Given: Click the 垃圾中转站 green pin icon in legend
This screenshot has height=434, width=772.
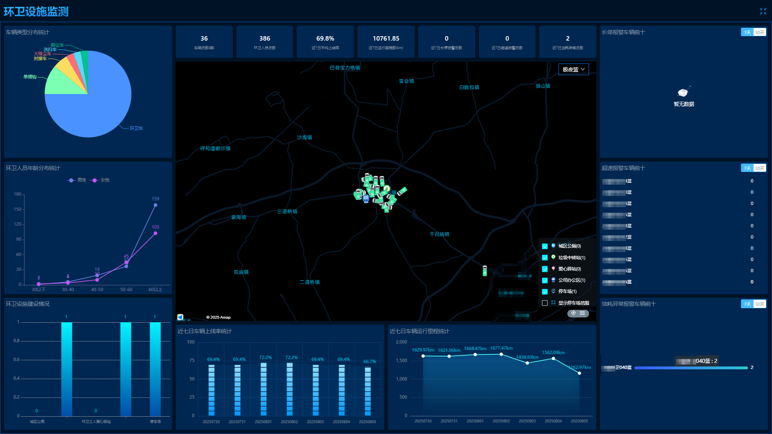Looking at the screenshot, I should click(553, 257).
